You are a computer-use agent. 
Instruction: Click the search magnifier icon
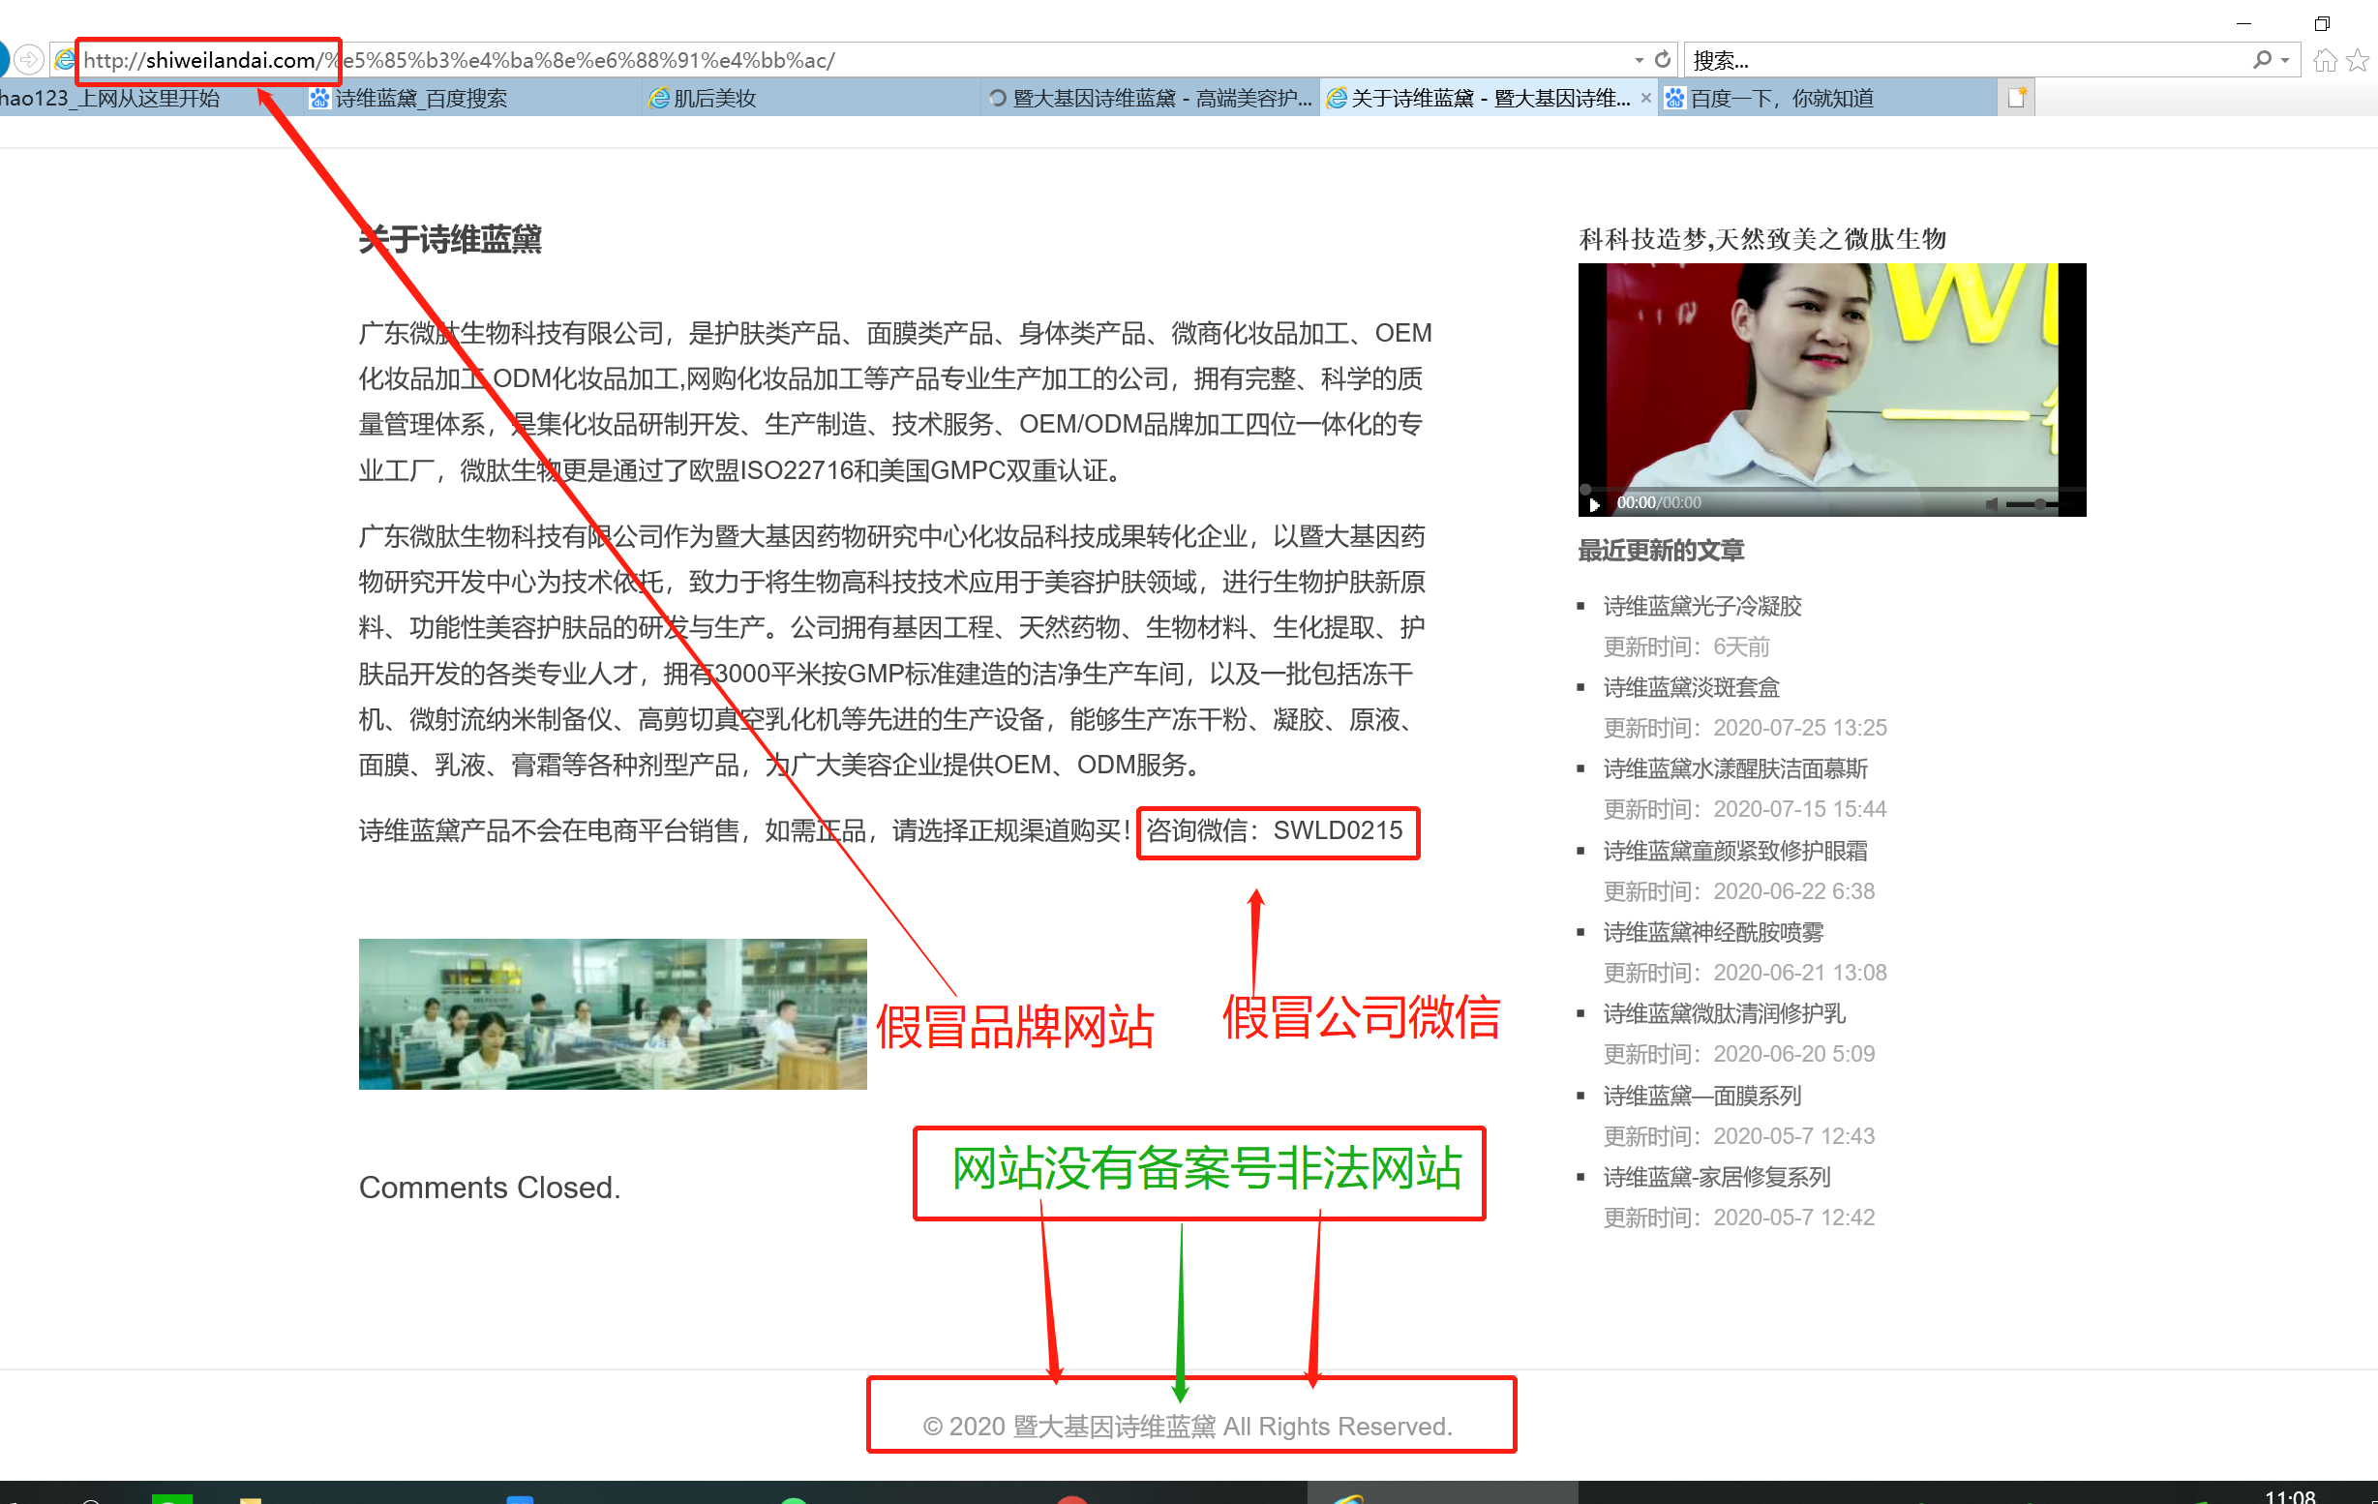tap(2262, 60)
